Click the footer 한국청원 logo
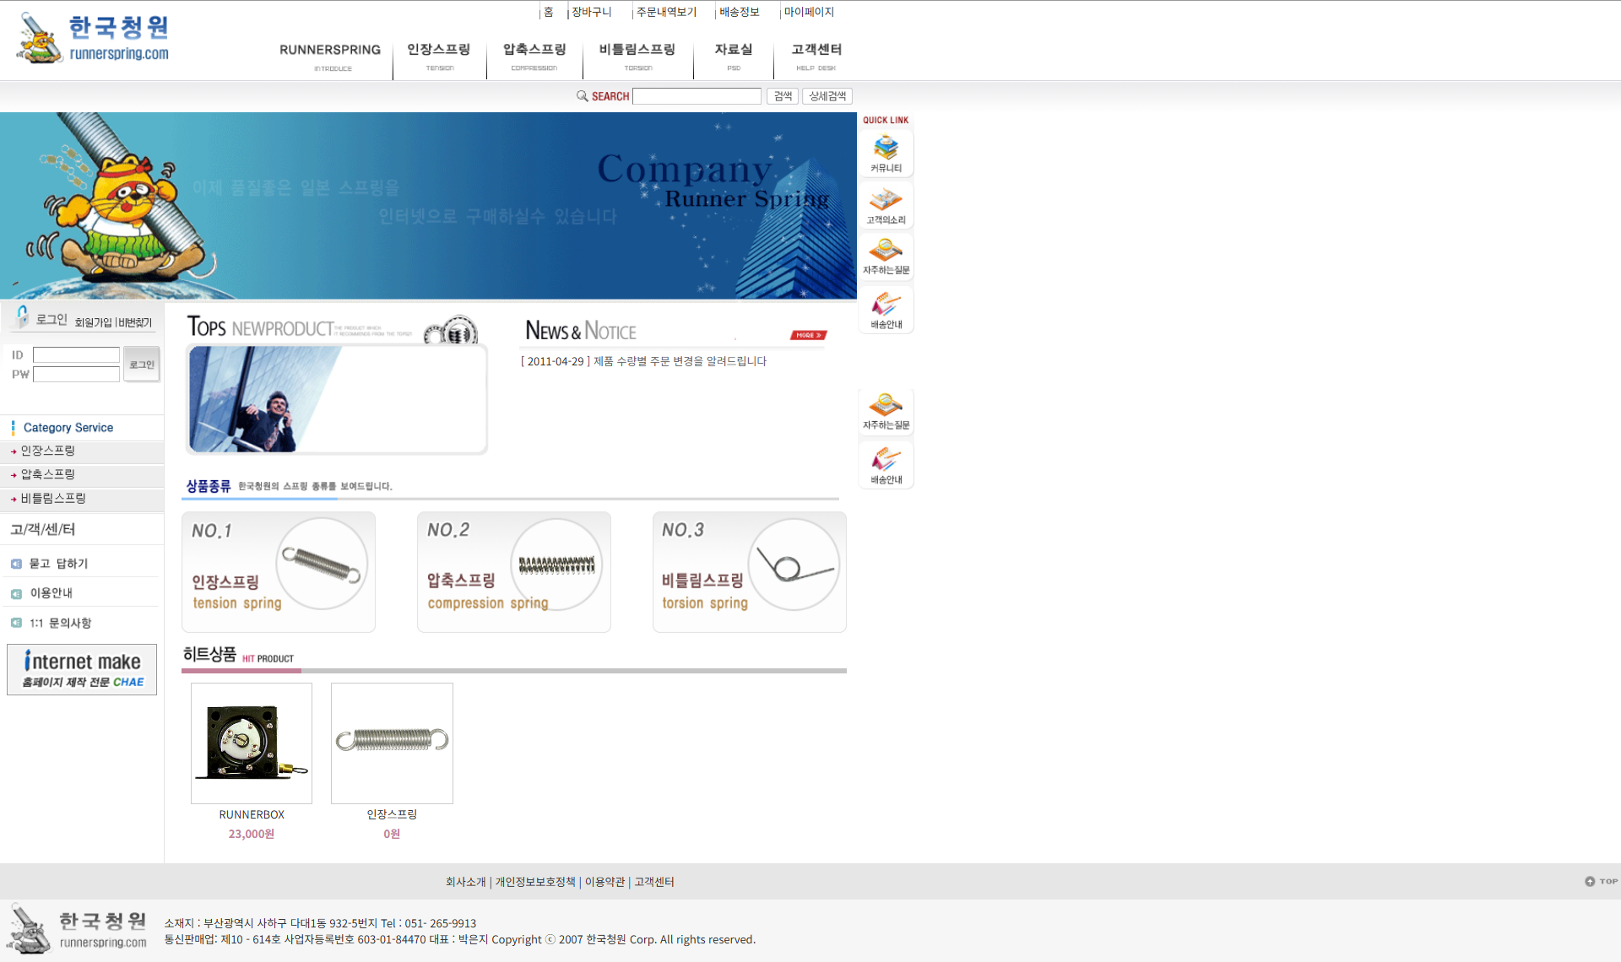The width and height of the screenshot is (1621, 962). coord(78,928)
